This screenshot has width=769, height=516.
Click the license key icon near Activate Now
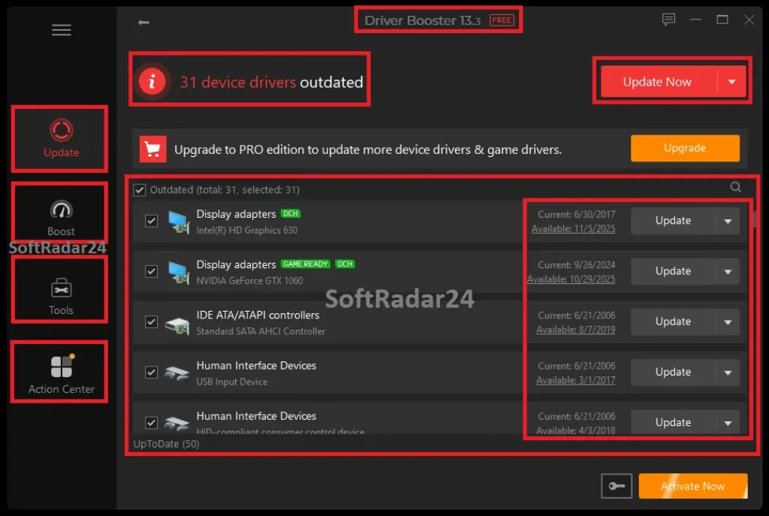click(616, 486)
